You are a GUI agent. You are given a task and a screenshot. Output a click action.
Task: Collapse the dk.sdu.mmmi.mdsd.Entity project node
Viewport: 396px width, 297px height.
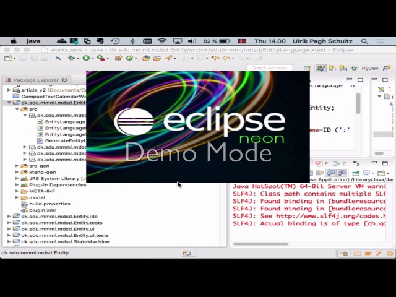click(9, 103)
